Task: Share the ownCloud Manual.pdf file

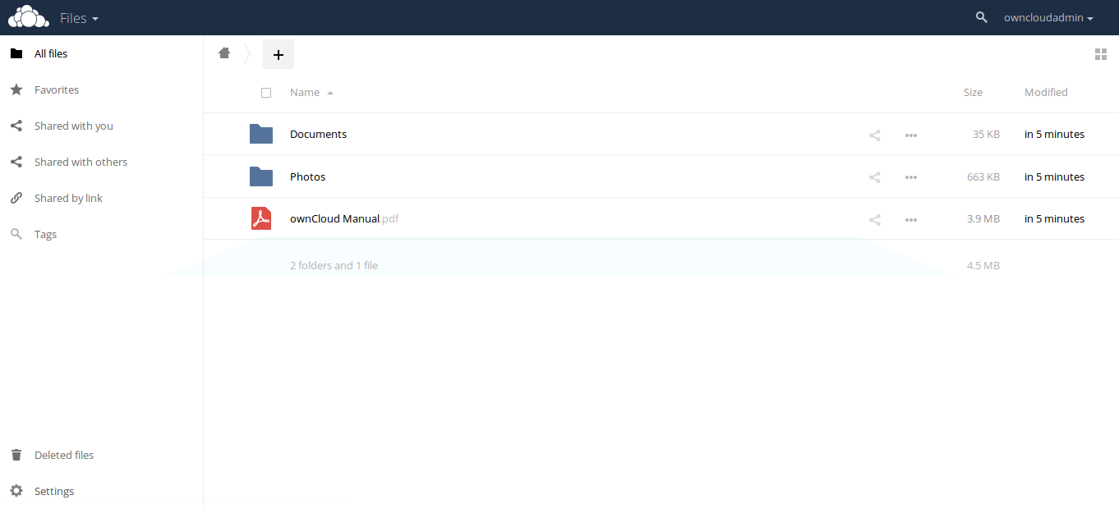Action: point(875,219)
